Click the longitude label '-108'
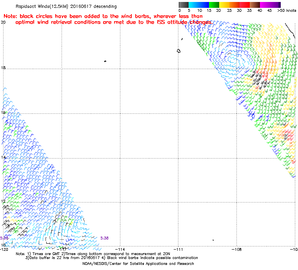Viewport: 298px width, 270px height. coord(236,249)
